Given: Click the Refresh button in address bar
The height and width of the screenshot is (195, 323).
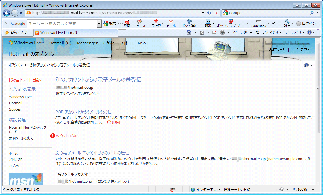Looking at the screenshot, I should point(209,13).
